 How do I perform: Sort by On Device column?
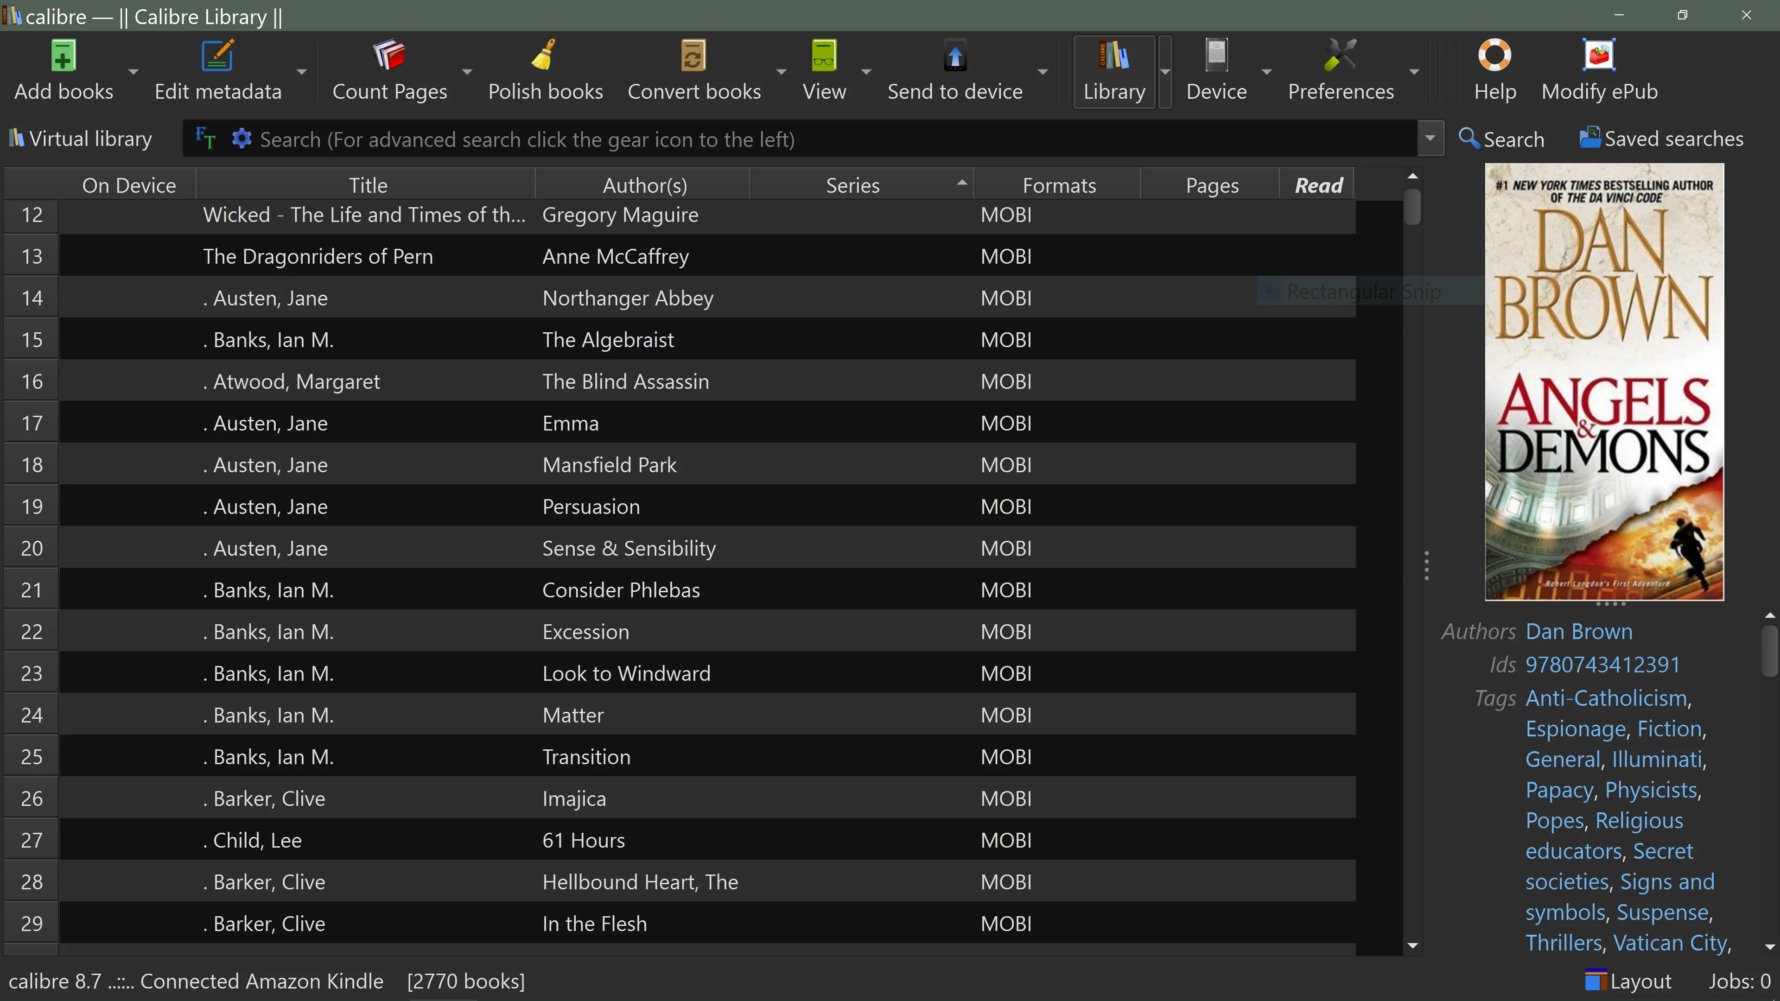tap(128, 185)
